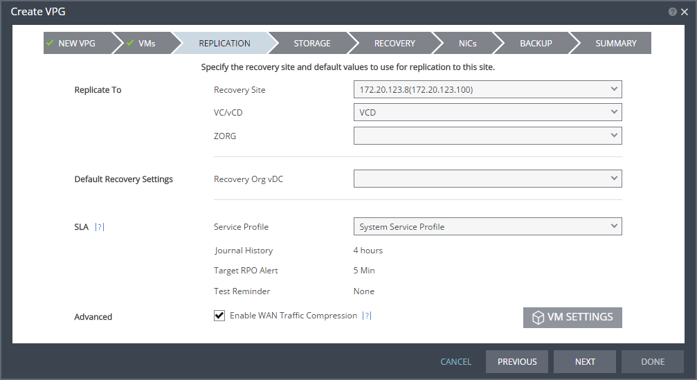This screenshot has width=697, height=380.
Task: Click the NEXT button
Action: click(585, 362)
